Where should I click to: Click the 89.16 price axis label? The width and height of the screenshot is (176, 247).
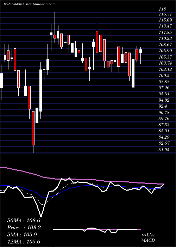(164, 119)
